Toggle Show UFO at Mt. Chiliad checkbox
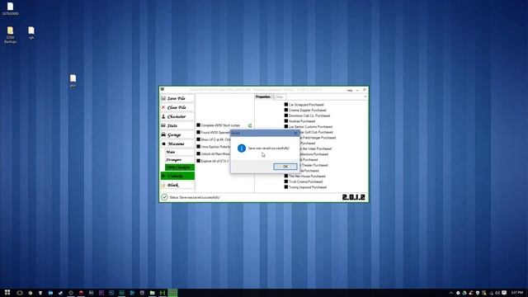 198,139
